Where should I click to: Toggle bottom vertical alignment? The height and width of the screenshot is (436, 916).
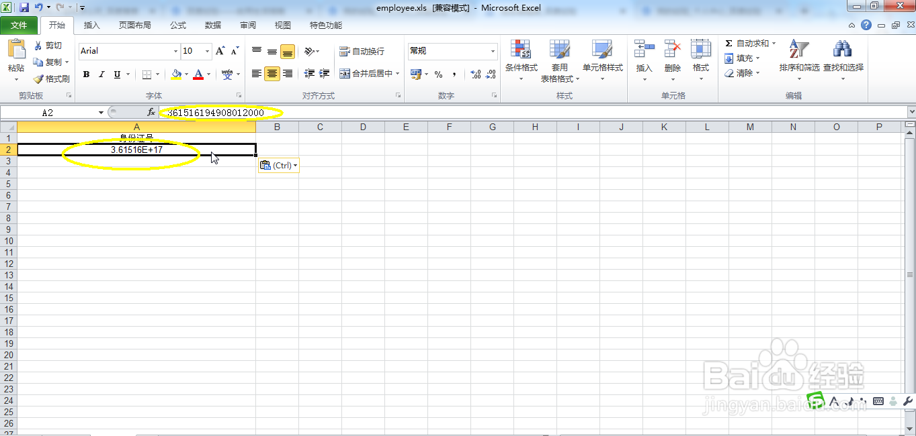point(288,51)
